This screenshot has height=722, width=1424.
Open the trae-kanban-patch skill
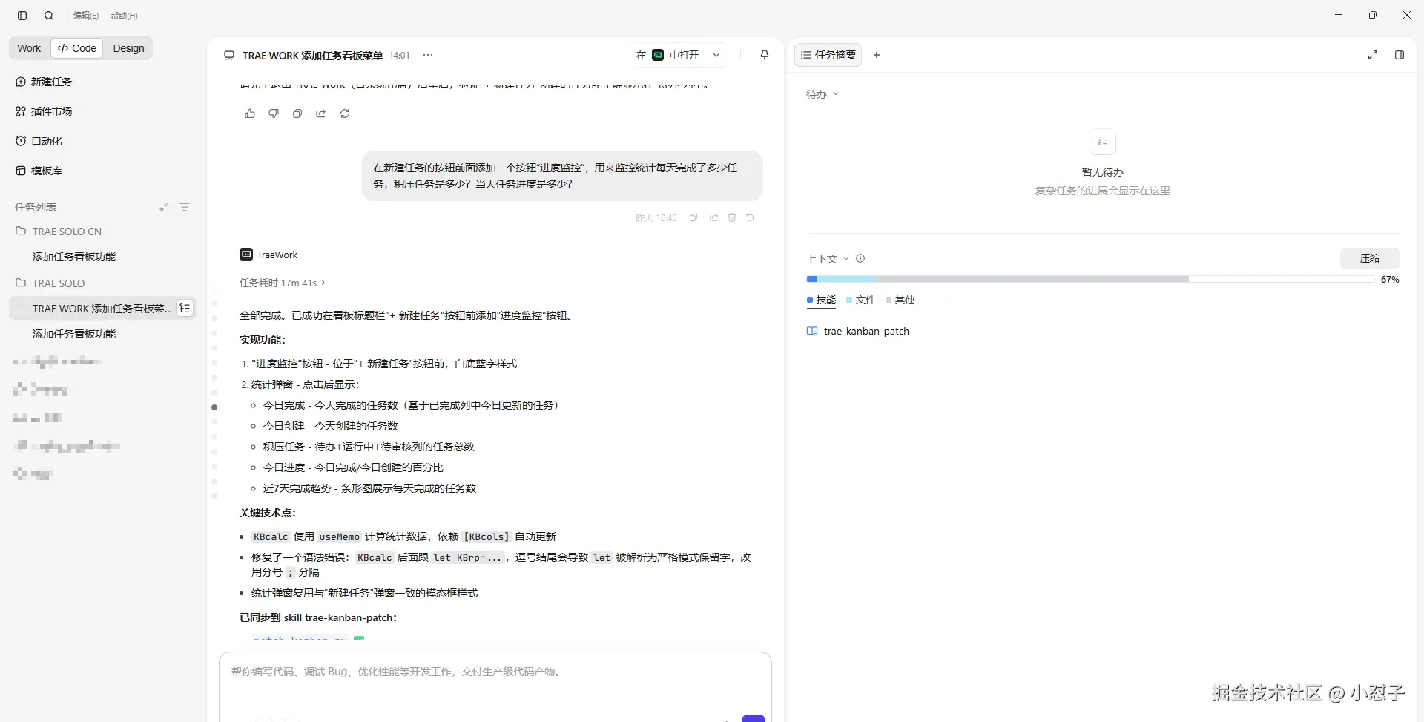pyautogui.click(x=858, y=332)
